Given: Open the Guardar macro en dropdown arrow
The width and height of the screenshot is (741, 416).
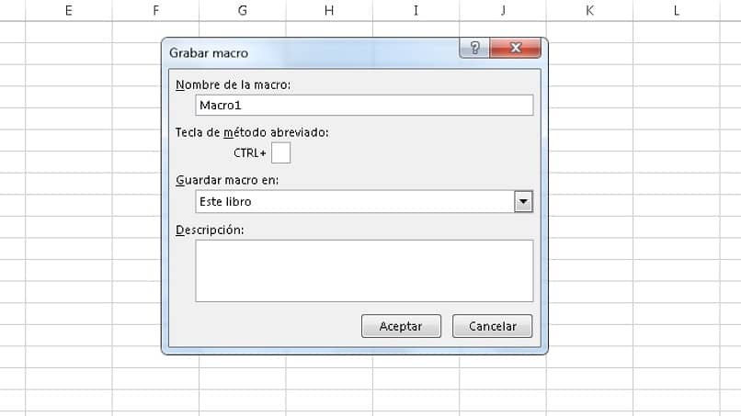Looking at the screenshot, I should pos(523,202).
